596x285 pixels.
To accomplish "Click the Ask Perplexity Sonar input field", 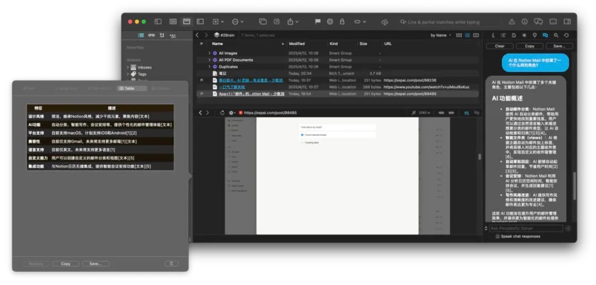I will (526, 228).
